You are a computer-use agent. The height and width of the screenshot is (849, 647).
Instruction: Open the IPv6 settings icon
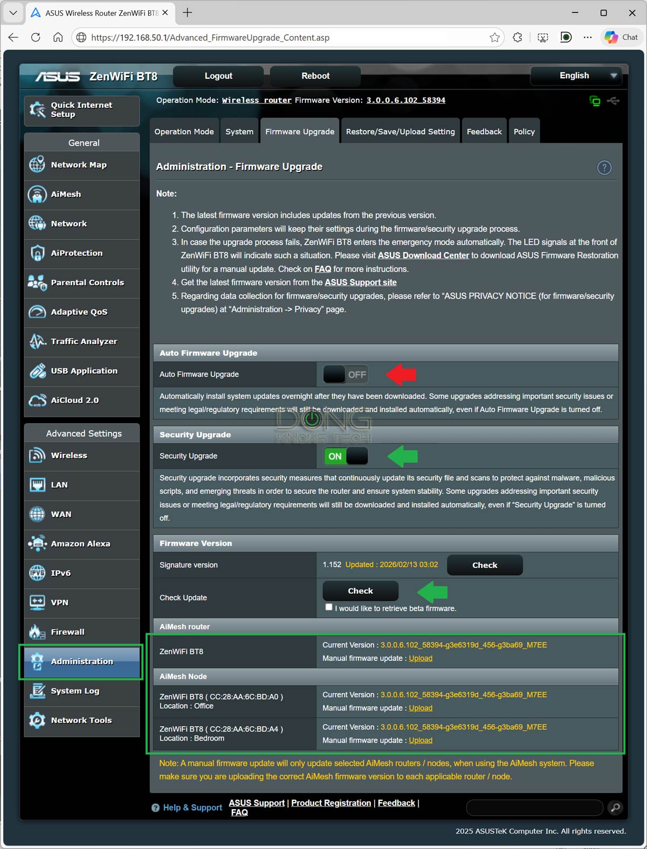tap(37, 573)
